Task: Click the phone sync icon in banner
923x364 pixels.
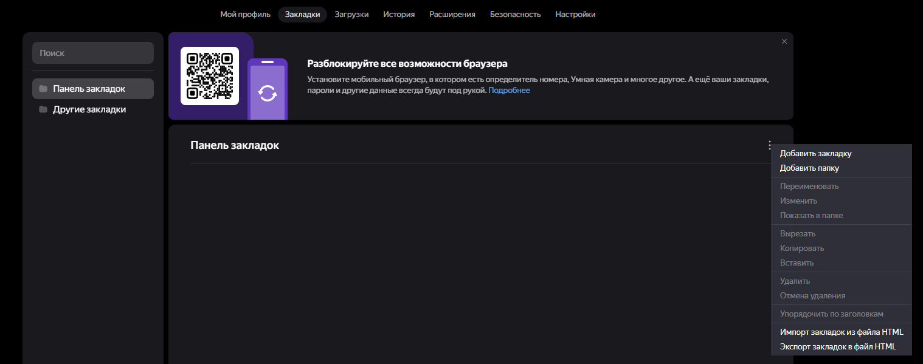Action: (267, 93)
